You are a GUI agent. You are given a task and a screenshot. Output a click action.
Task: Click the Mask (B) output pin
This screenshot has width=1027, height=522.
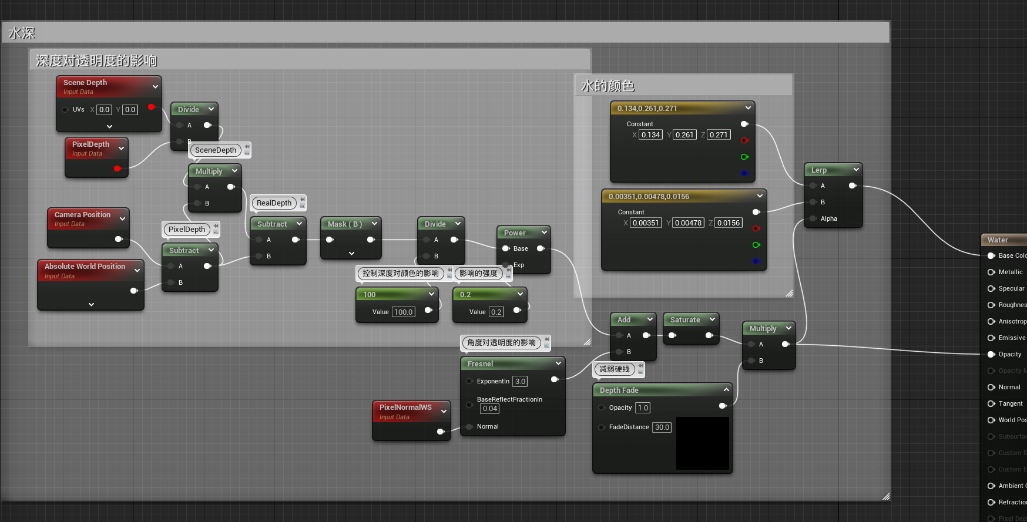click(371, 240)
